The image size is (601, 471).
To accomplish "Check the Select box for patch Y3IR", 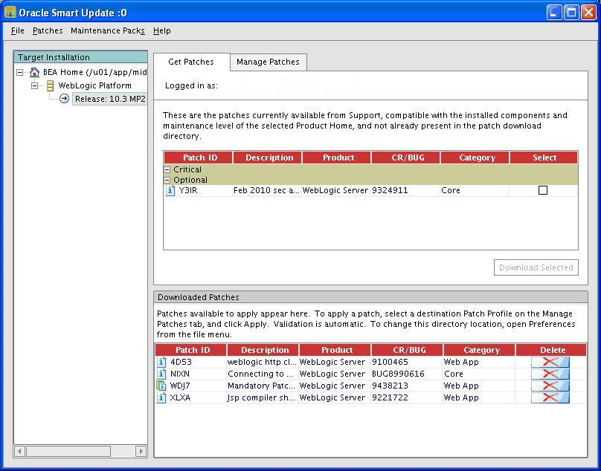I will pyautogui.click(x=543, y=191).
